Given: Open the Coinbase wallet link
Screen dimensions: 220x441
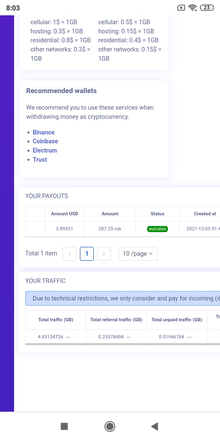Looking at the screenshot, I should pyautogui.click(x=45, y=141).
